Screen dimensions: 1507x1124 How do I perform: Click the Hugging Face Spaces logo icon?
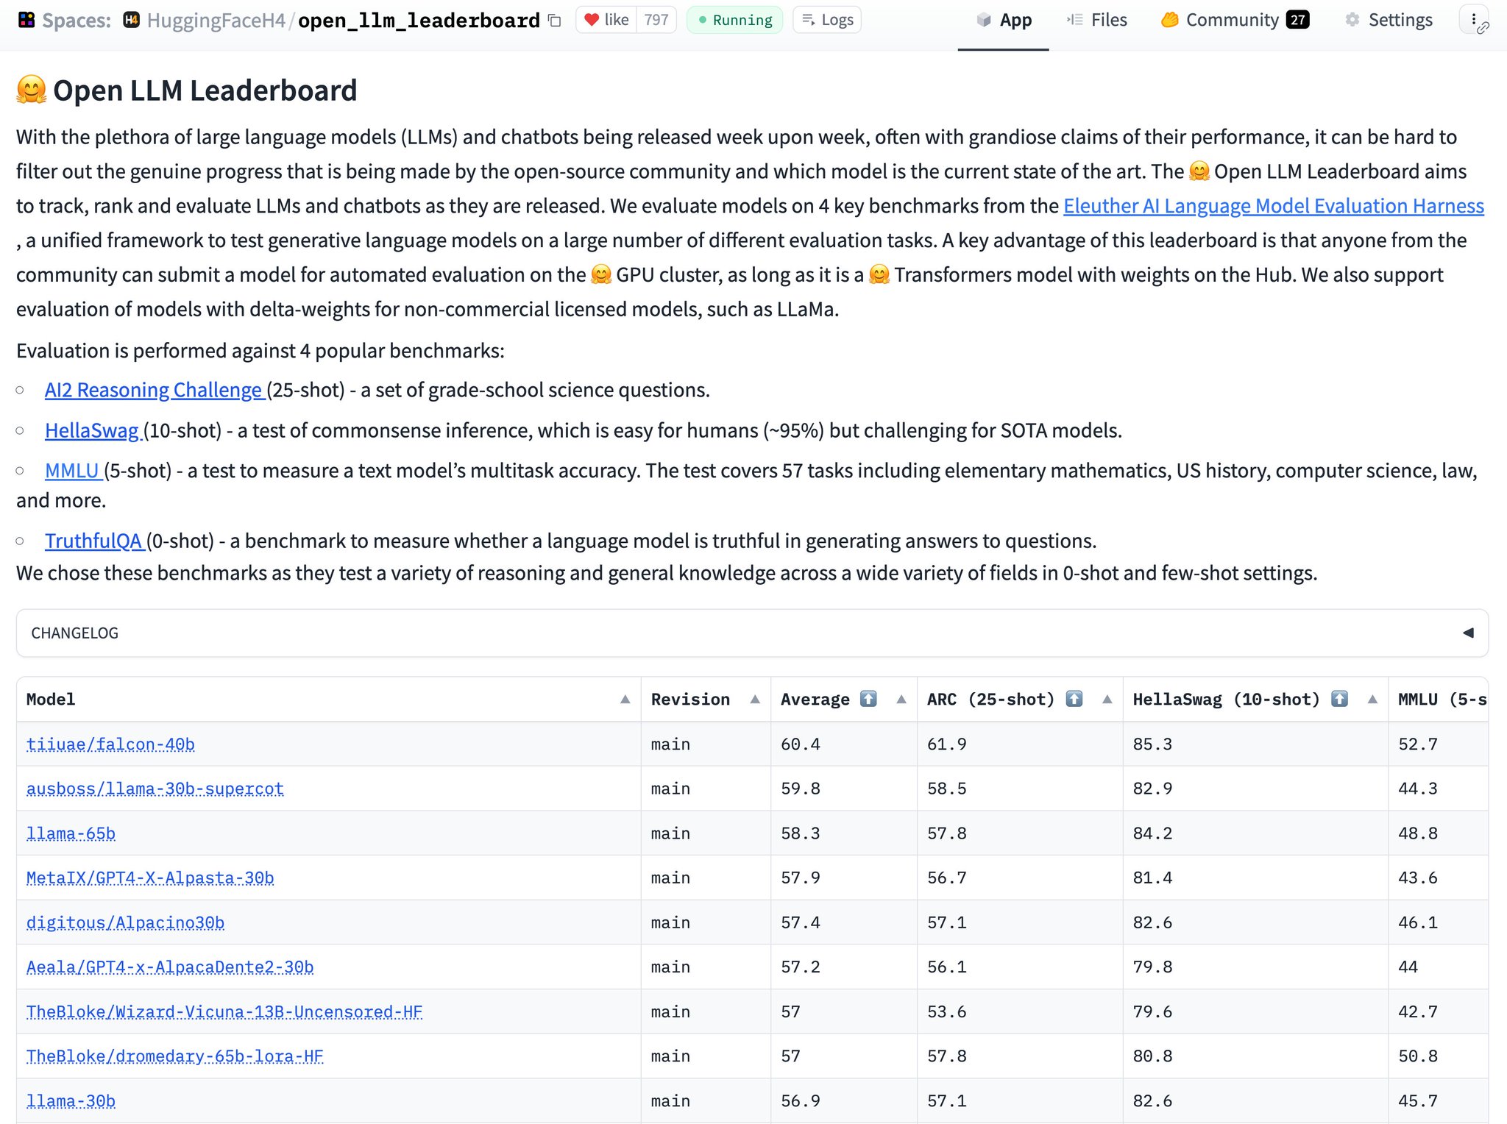26,20
